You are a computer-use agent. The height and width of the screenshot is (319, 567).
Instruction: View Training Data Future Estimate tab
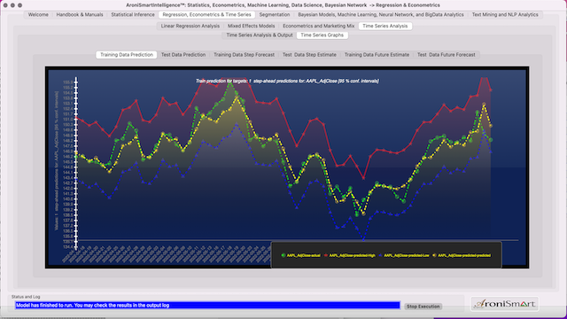point(377,55)
